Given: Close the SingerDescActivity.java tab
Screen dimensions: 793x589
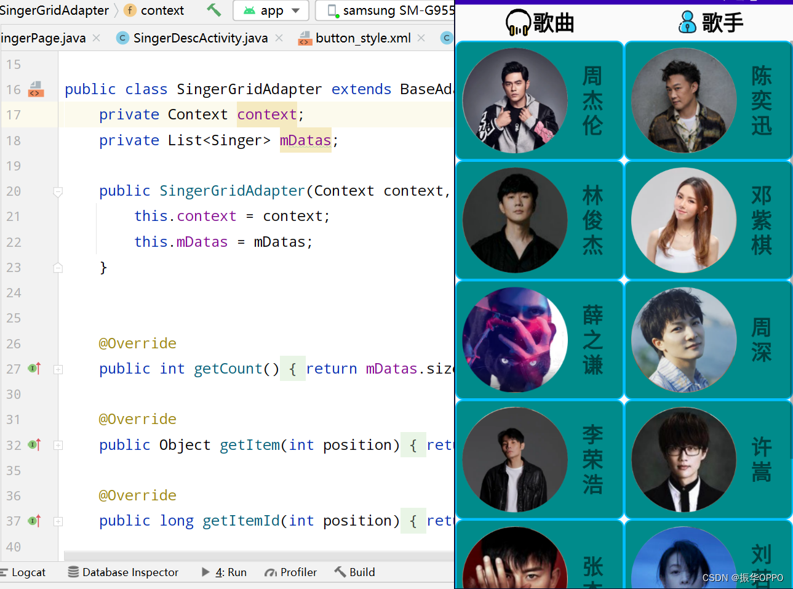Looking at the screenshot, I should click(x=279, y=38).
